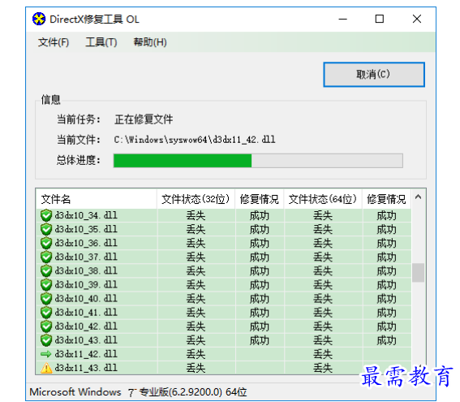Screen dimensions: 460x402
Task: Click the green shield icon for d3dx10_35.dll
Action: [46, 229]
